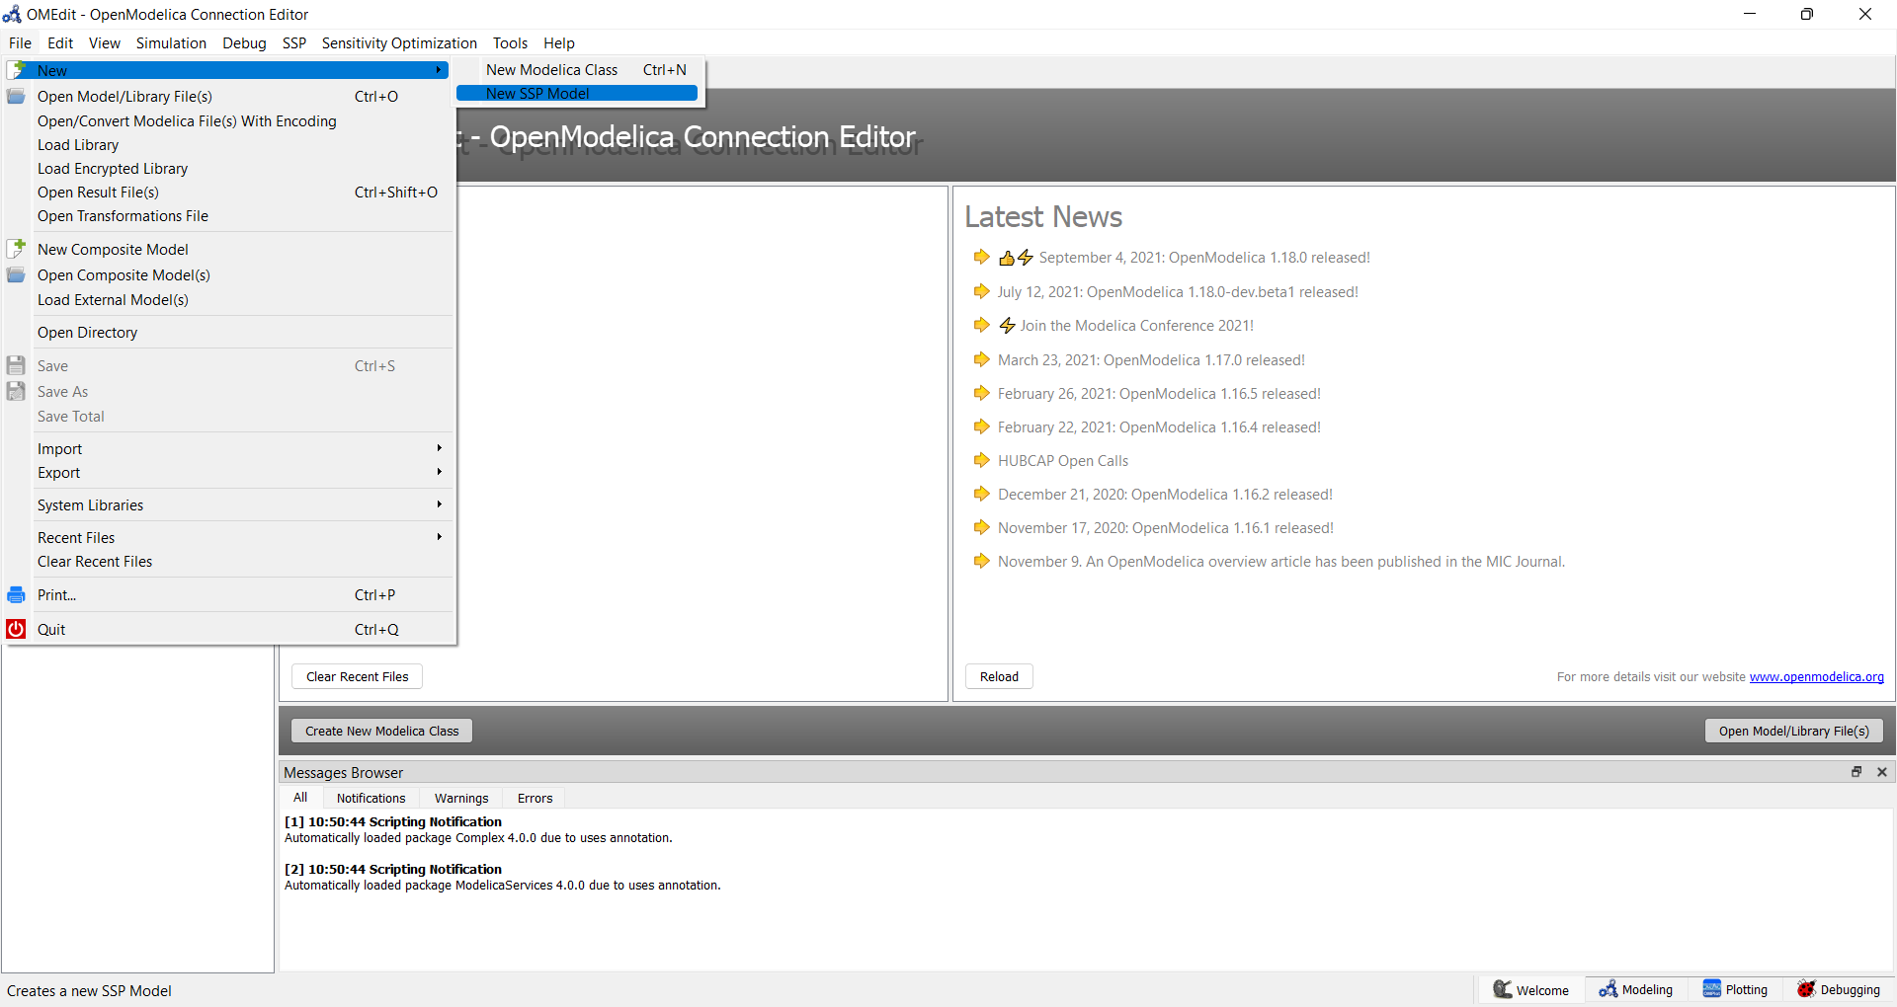Switch to the Plotting perspective
The width and height of the screenshot is (1897, 1007).
click(x=1735, y=990)
